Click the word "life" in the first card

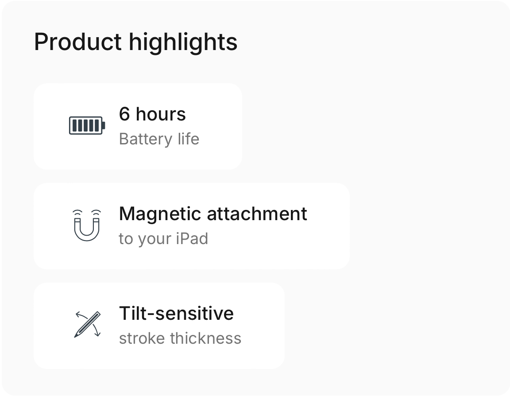pyautogui.click(x=188, y=139)
